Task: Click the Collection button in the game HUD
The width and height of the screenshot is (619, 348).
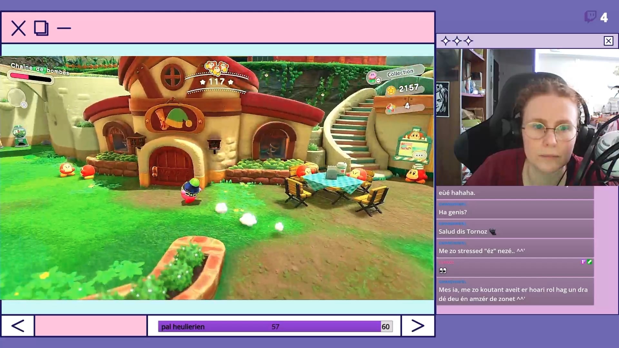Action: click(396, 75)
